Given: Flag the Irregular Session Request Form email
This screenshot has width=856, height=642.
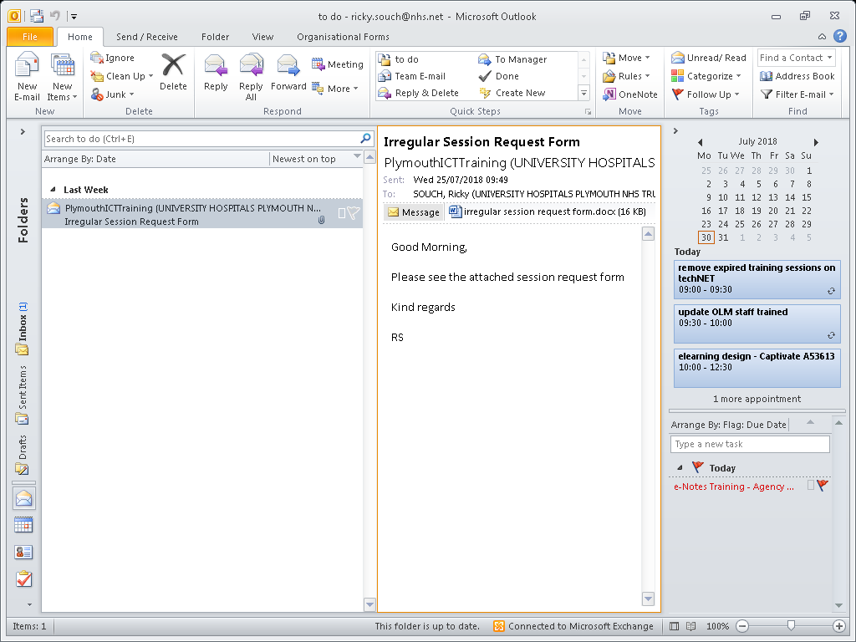Looking at the screenshot, I should (x=354, y=213).
